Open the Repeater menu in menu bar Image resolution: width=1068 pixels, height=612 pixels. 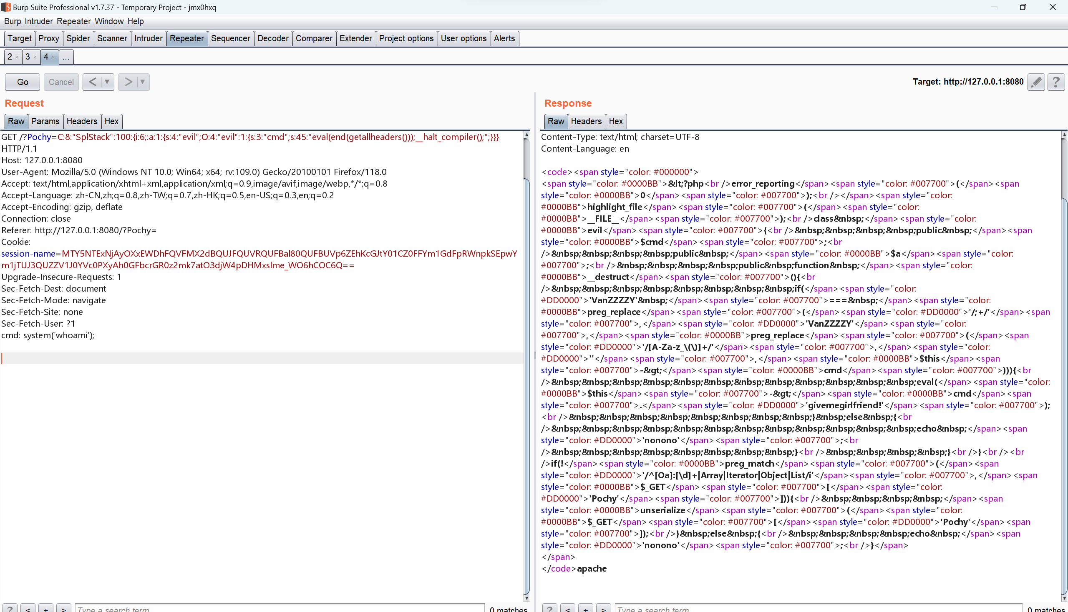click(x=74, y=21)
